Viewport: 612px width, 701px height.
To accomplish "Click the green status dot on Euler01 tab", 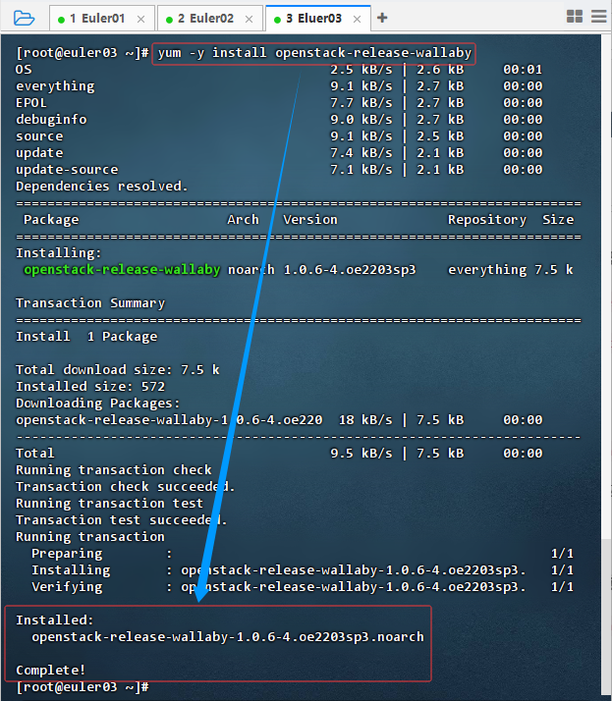I will (x=61, y=20).
